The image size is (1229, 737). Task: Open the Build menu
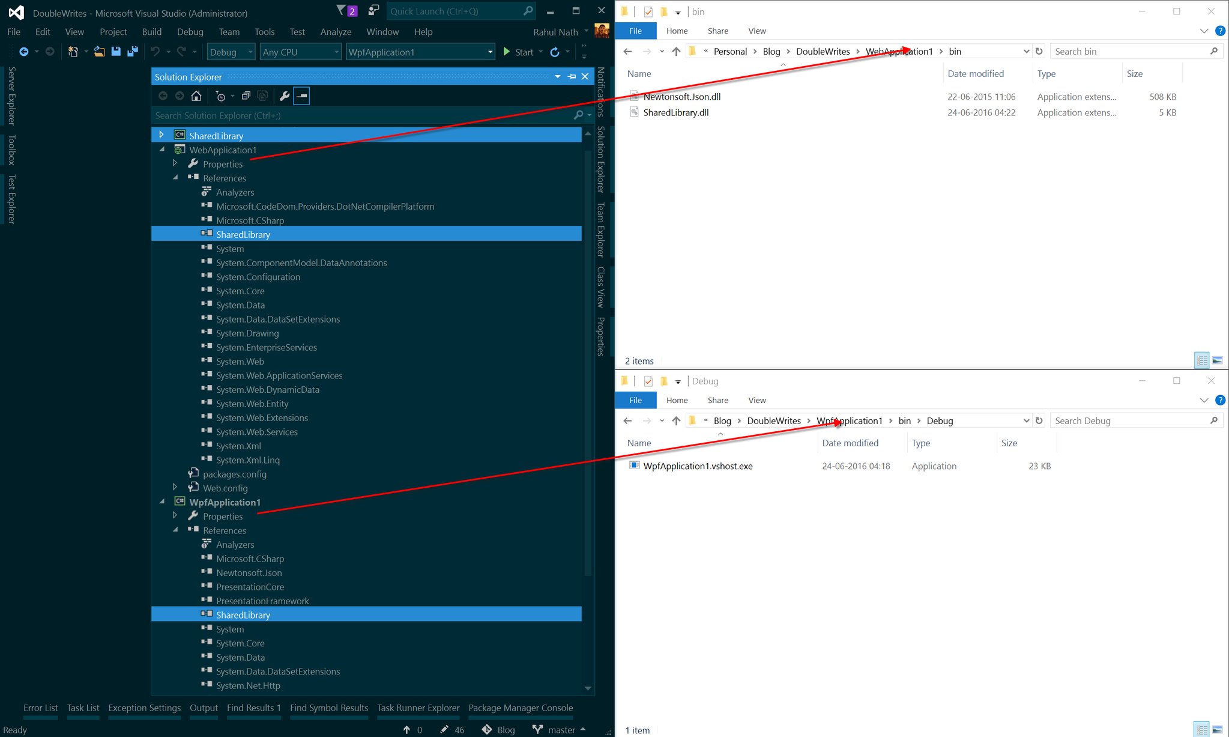[x=151, y=32]
